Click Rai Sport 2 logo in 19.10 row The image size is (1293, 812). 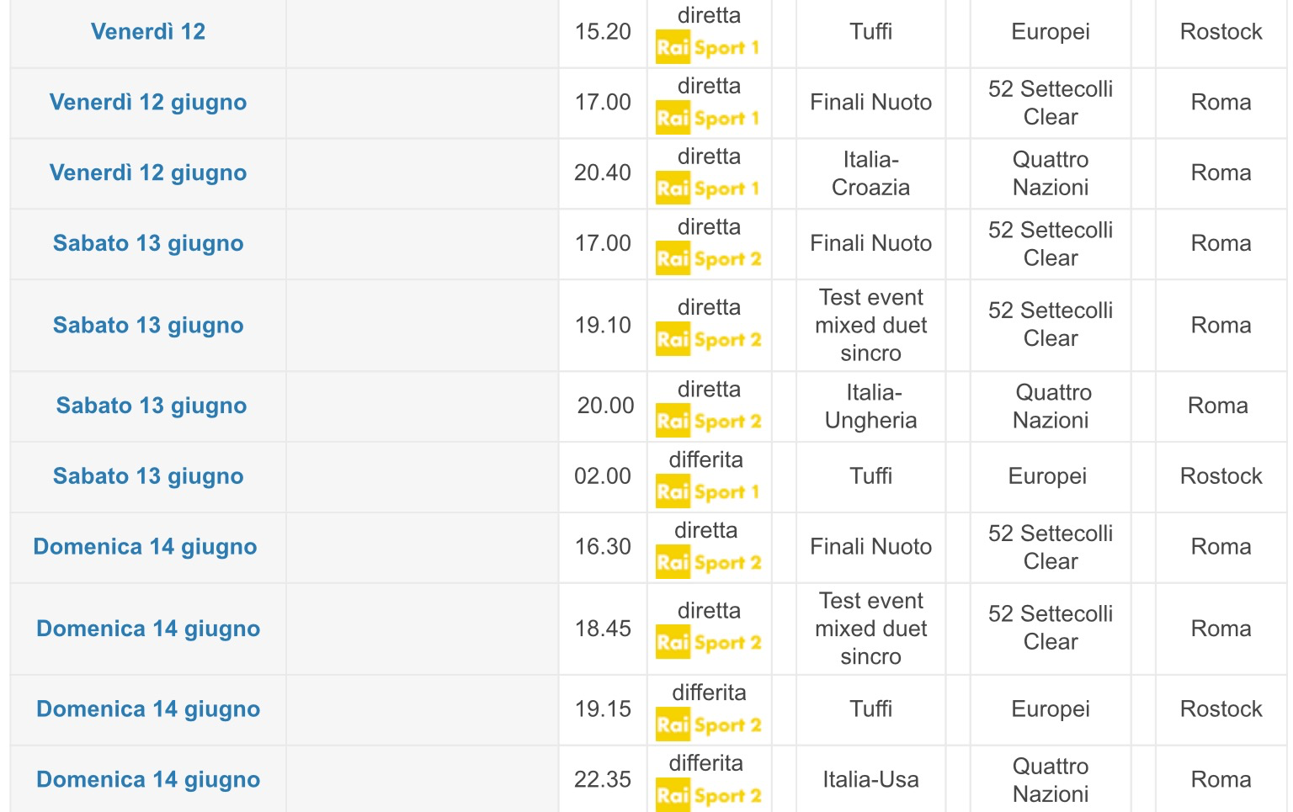click(x=708, y=340)
